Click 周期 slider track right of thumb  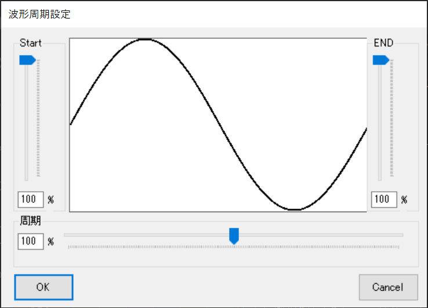click(x=319, y=235)
